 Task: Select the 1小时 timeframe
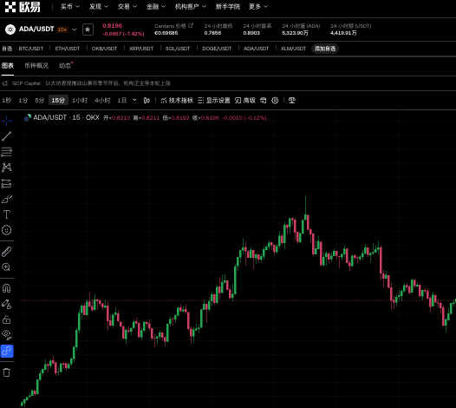point(80,101)
